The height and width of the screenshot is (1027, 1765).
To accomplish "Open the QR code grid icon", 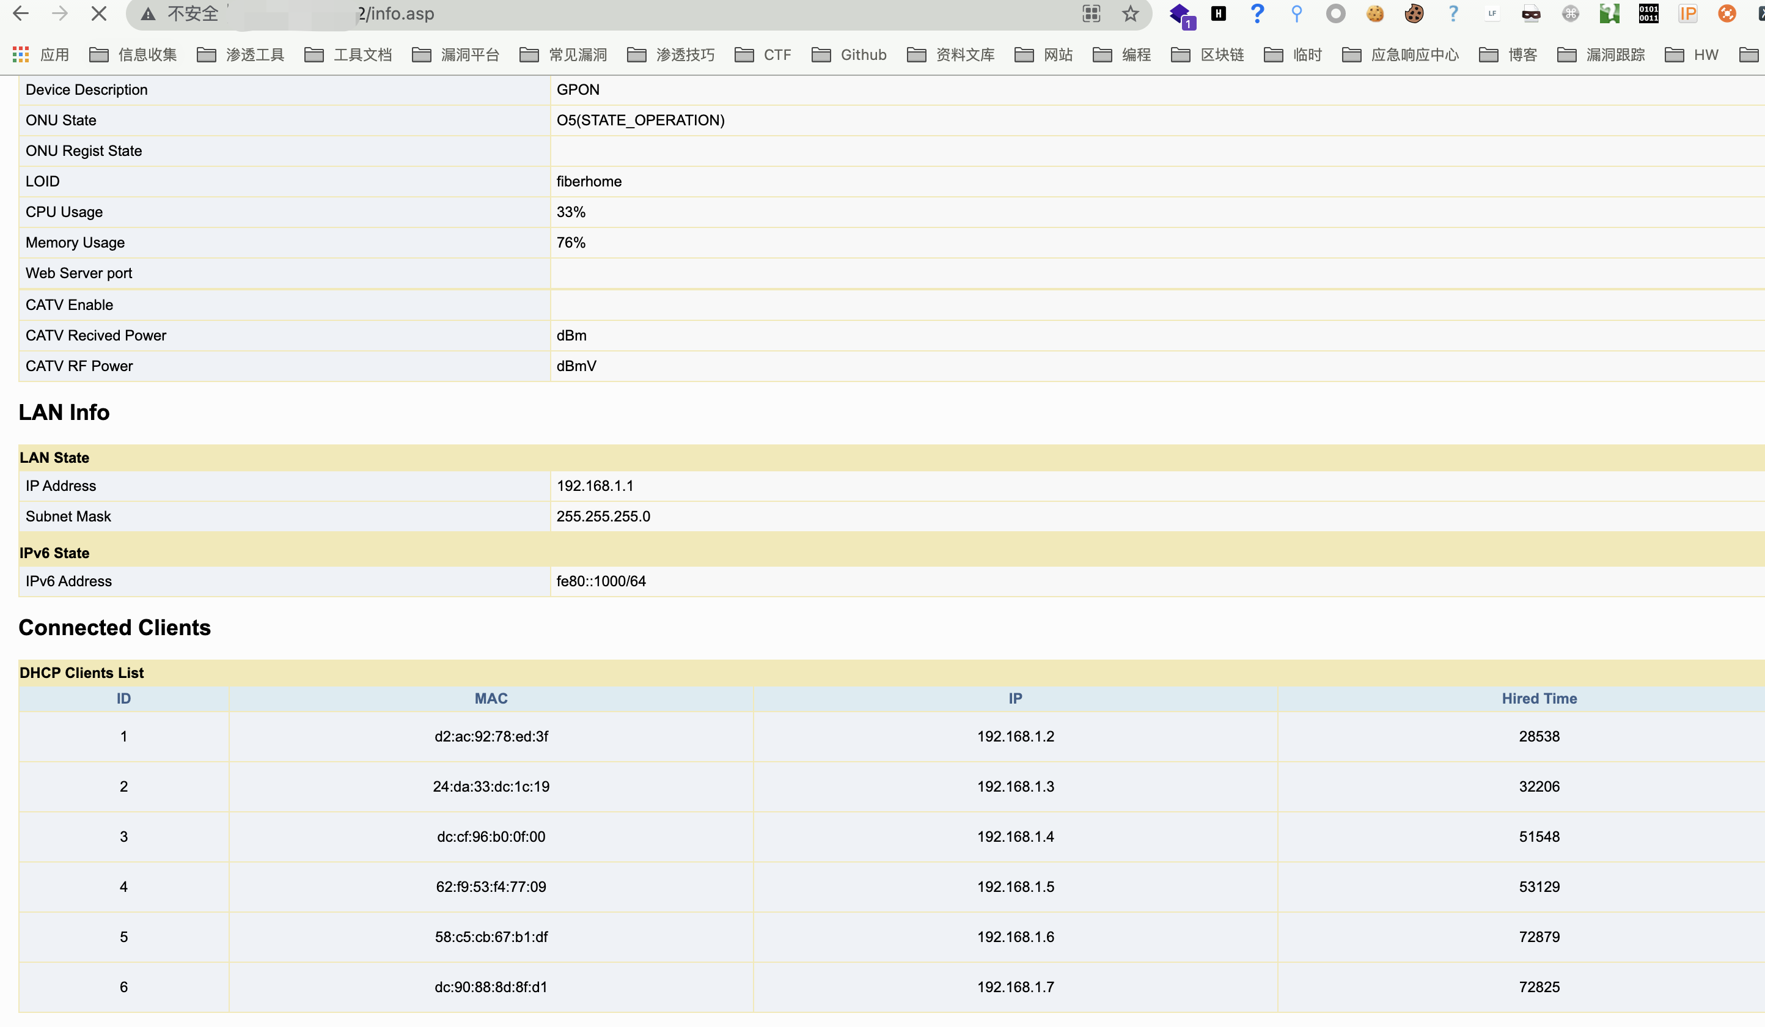I will [1092, 14].
